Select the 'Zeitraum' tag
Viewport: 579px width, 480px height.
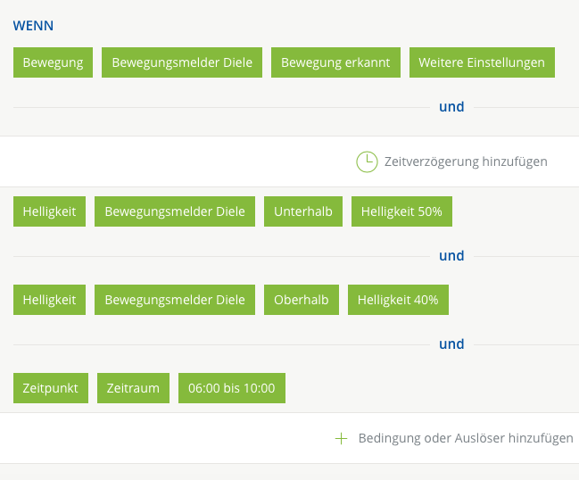(x=133, y=388)
